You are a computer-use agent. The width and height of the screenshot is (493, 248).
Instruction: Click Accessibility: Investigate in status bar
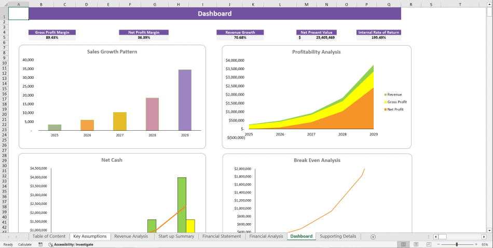[x=71, y=244]
